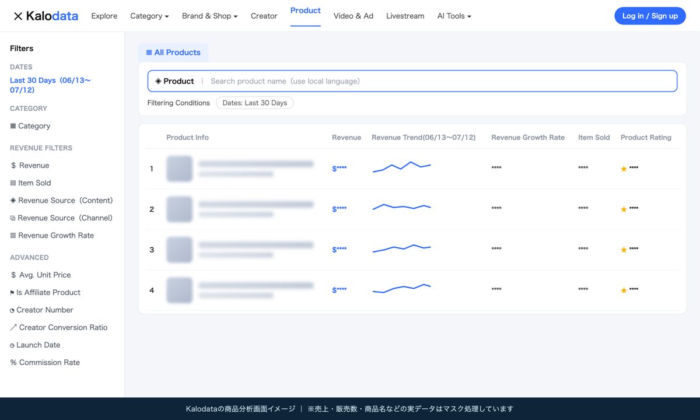Click the clock icon beside Launch Date
The height and width of the screenshot is (420, 700).
[x=12, y=346]
